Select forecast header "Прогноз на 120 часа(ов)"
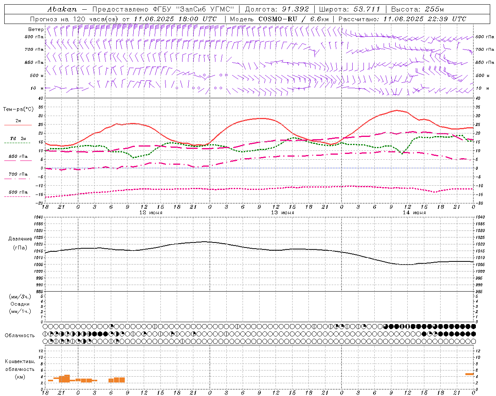This screenshot has height=396, width=496. click(x=75, y=19)
